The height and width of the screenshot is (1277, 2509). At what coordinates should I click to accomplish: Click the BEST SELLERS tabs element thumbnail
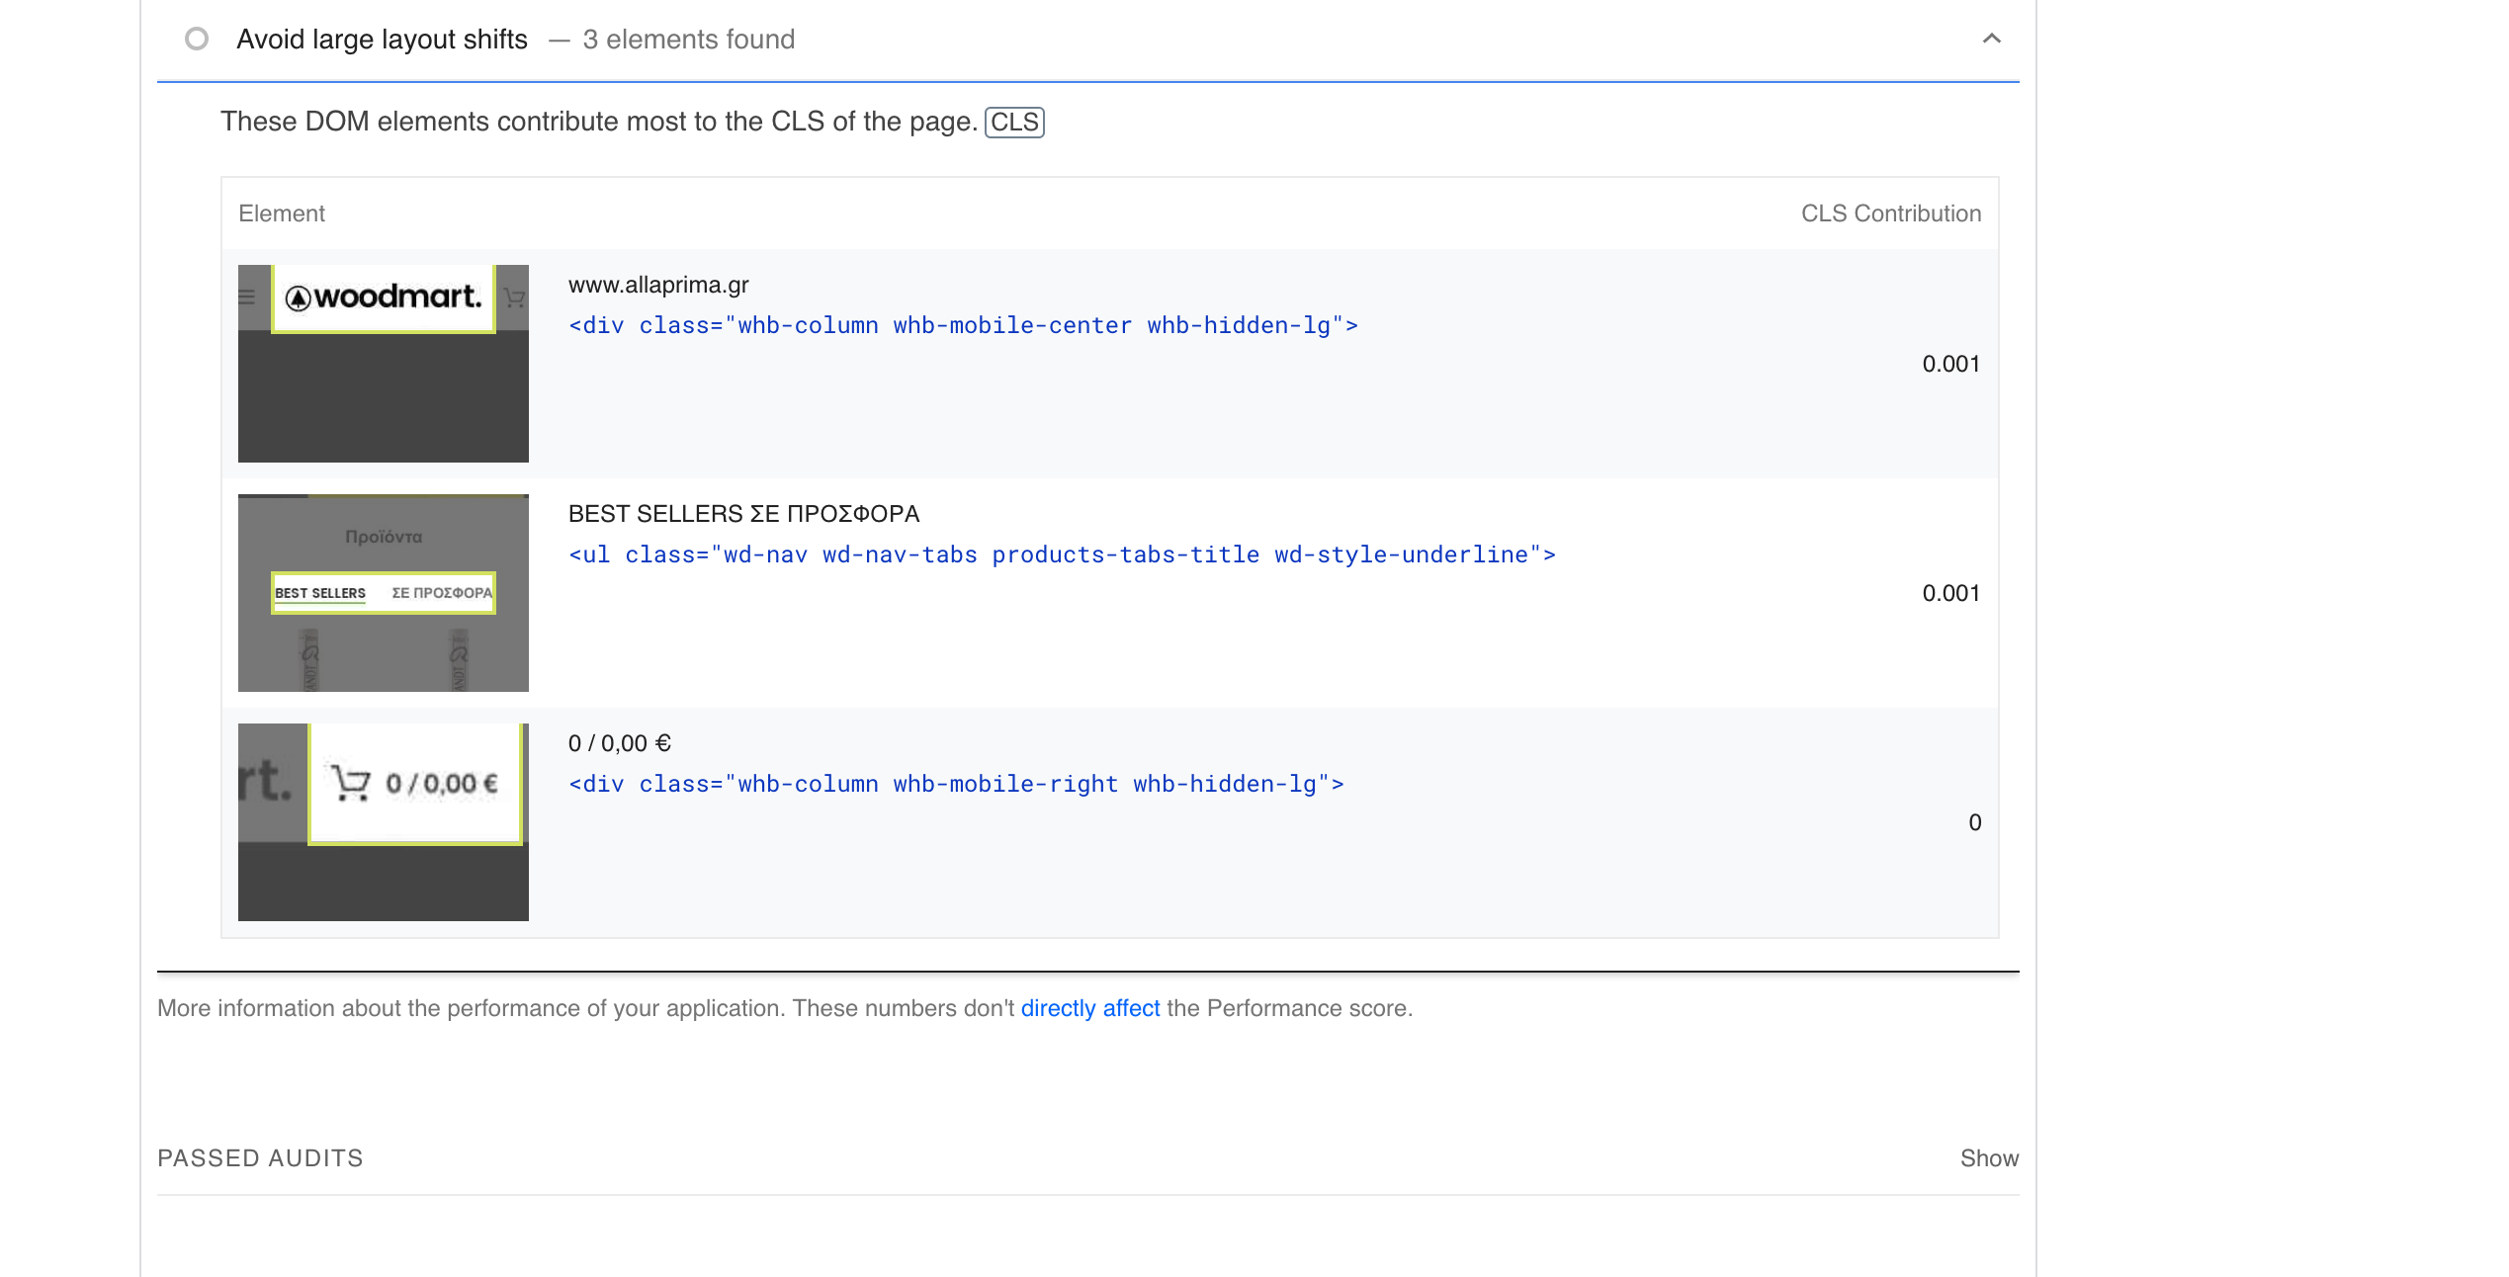click(384, 593)
